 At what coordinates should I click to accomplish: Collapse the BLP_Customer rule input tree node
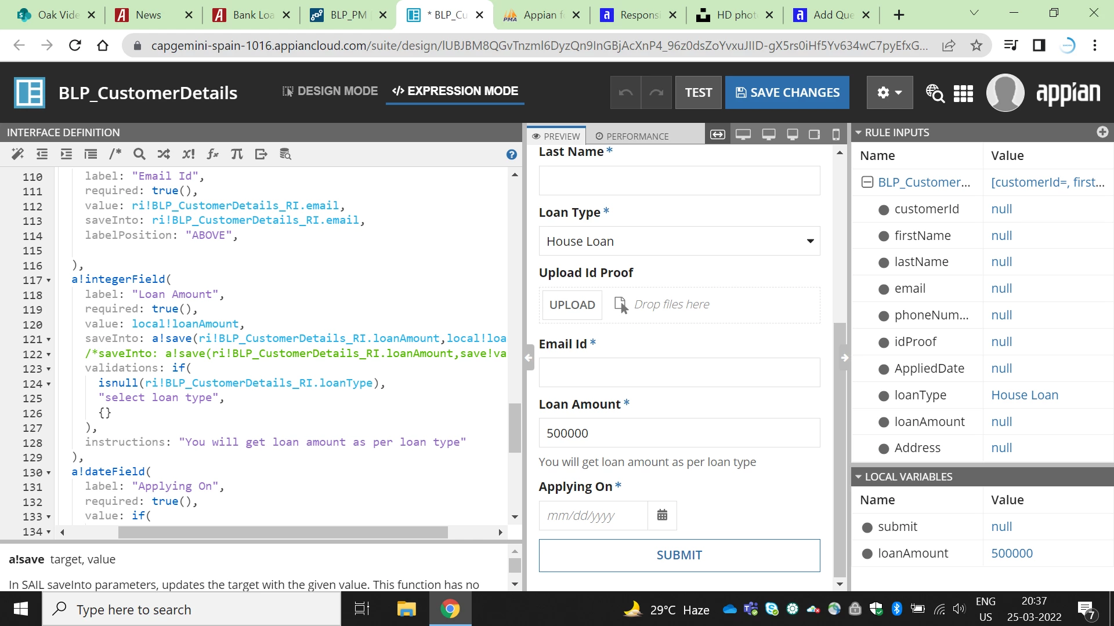tap(867, 182)
